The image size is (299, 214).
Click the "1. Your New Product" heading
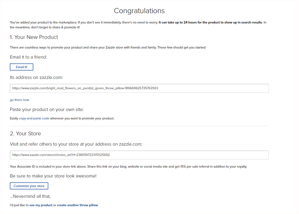click(34, 37)
